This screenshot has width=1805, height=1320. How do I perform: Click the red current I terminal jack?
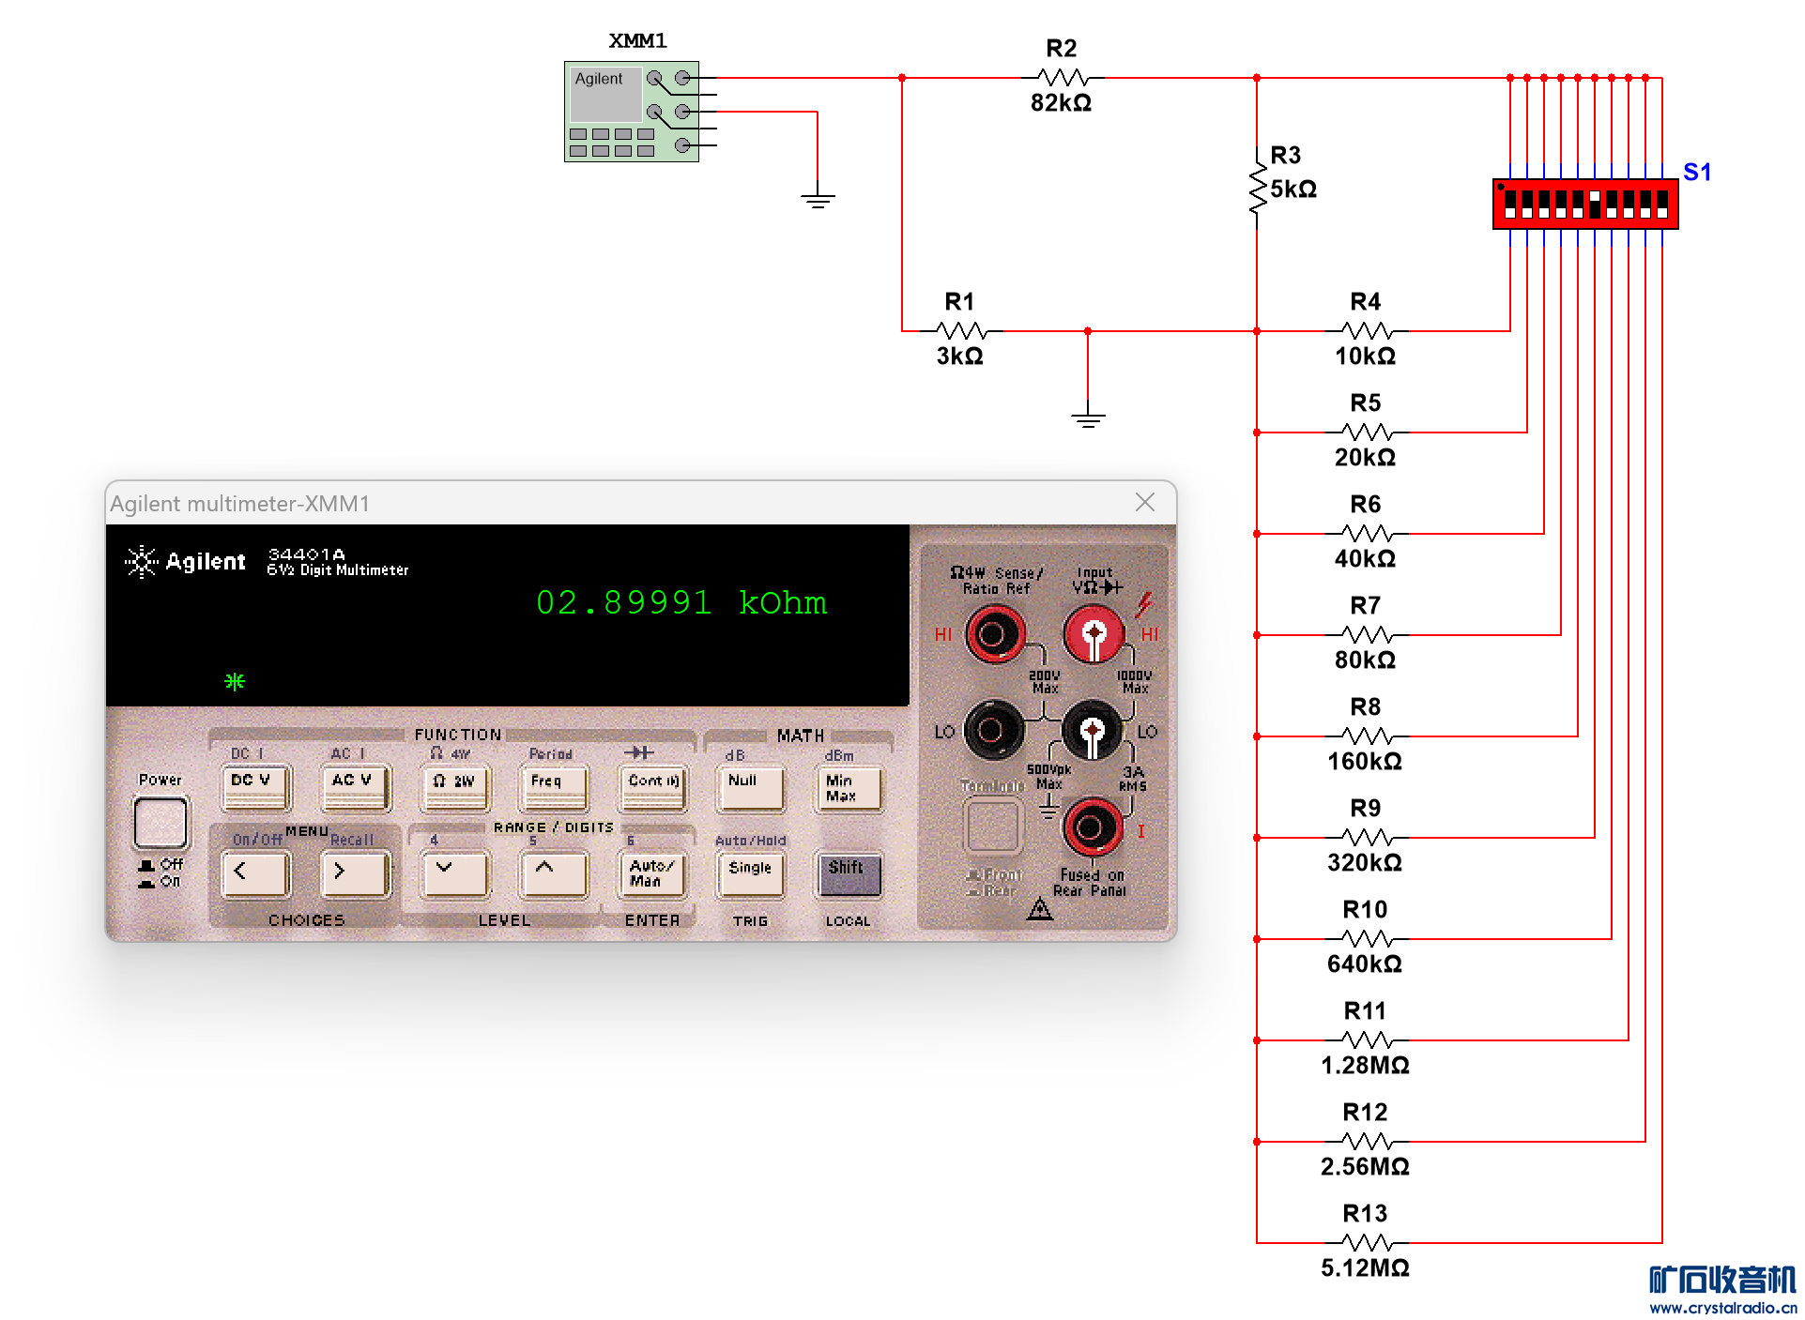coord(1091,827)
